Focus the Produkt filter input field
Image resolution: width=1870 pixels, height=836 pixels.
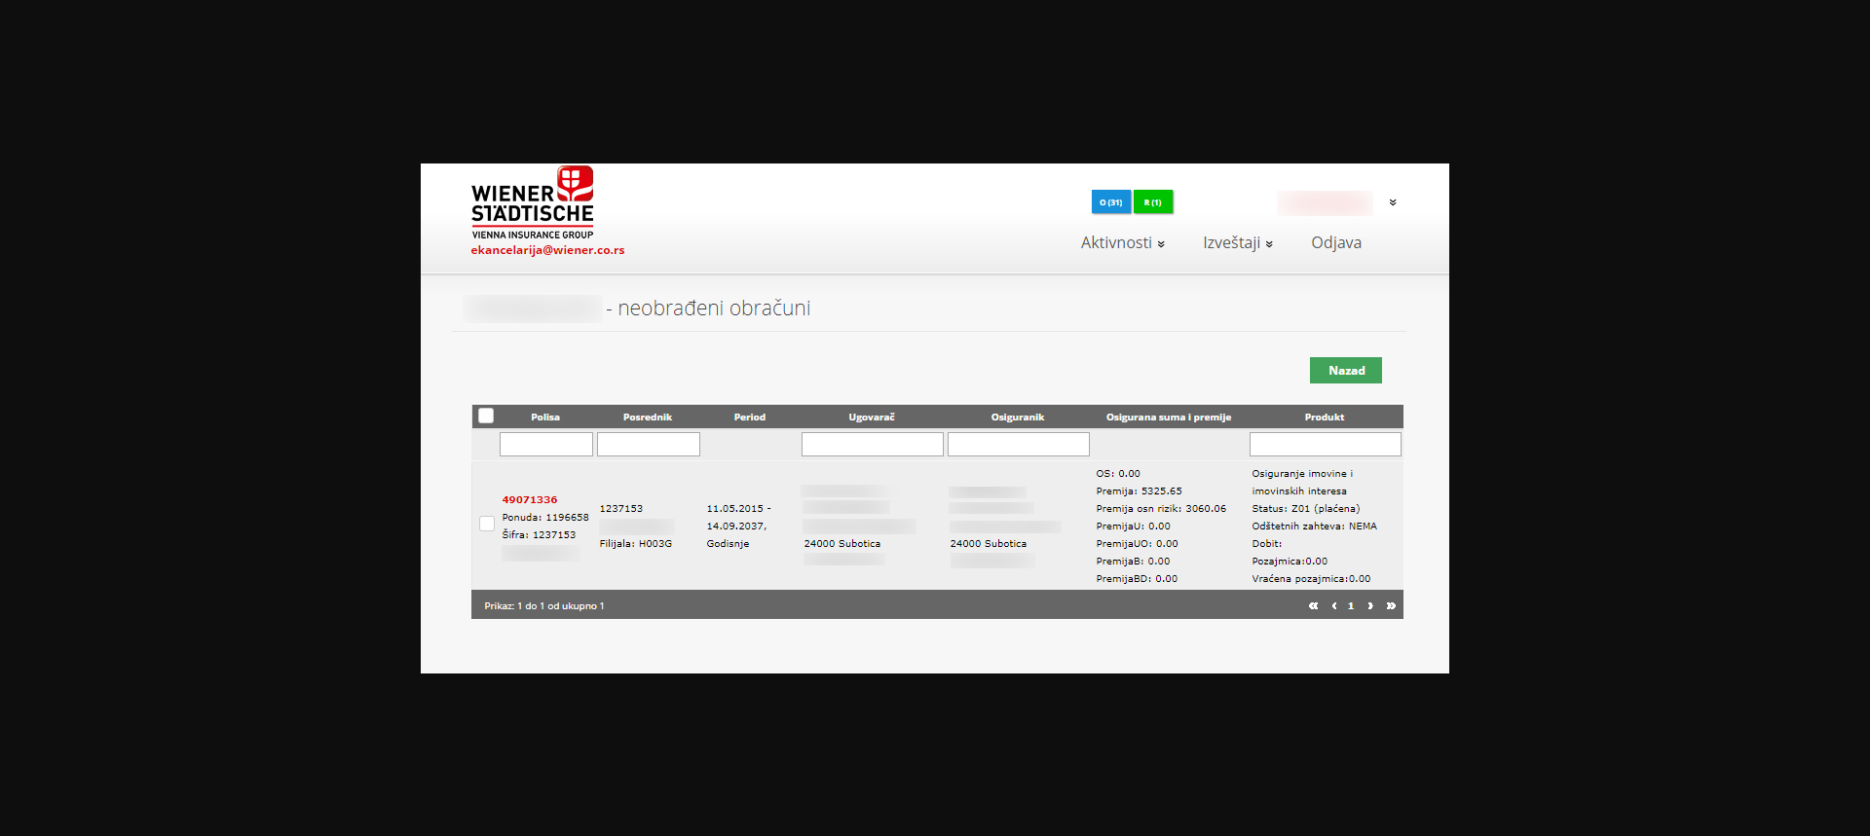pyautogui.click(x=1325, y=445)
